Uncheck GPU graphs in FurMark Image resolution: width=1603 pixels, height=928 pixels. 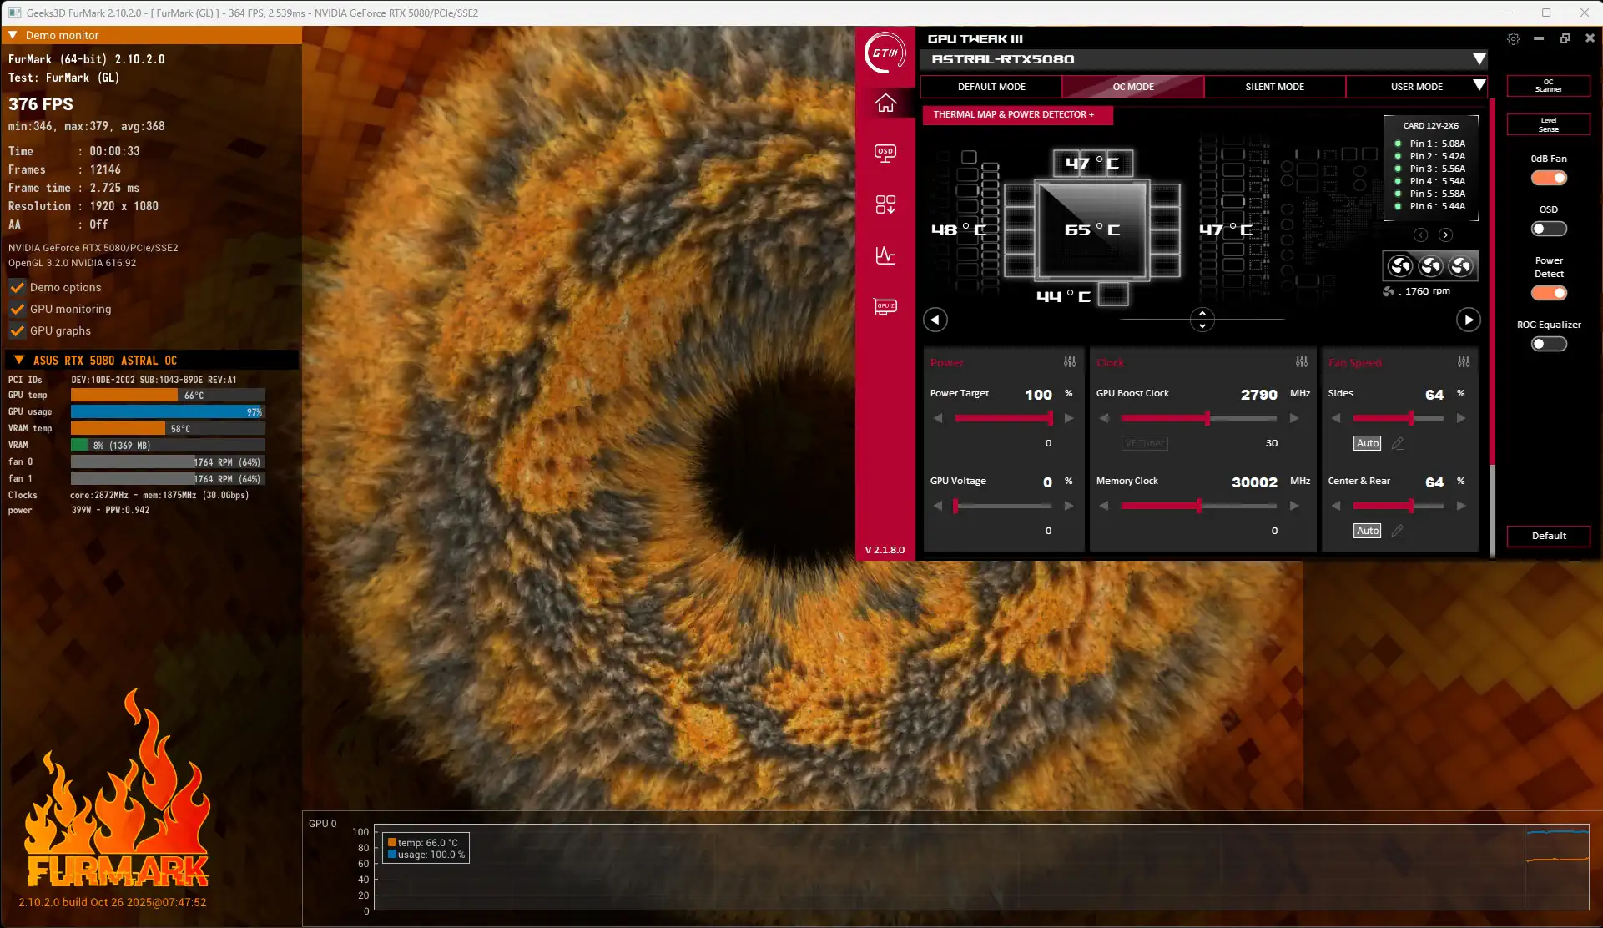[x=17, y=330]
